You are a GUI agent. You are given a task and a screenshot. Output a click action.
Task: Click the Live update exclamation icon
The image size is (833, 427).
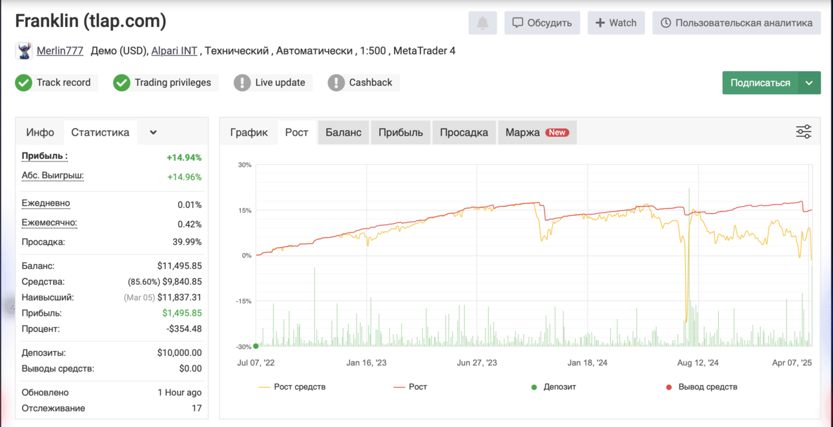point(242,83)
